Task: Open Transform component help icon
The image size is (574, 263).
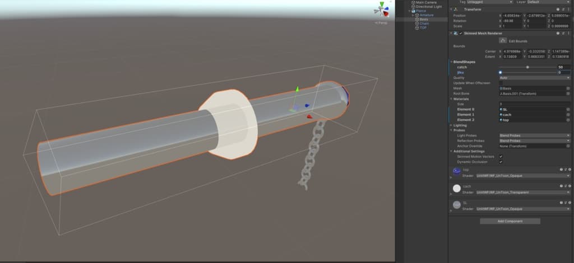Action: coord(558,10)
